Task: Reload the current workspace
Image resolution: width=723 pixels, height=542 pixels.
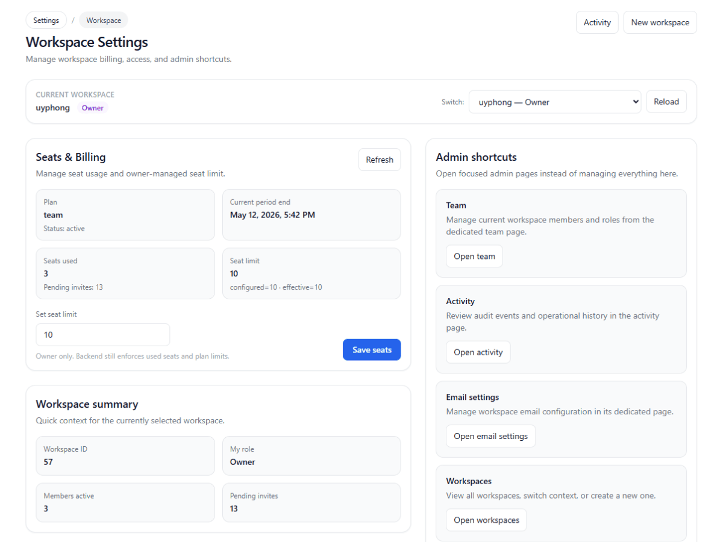Action: click(x=666, y=102)
